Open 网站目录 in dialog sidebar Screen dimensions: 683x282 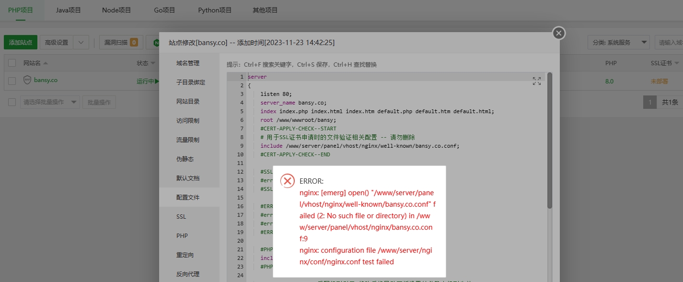(188, 101)
